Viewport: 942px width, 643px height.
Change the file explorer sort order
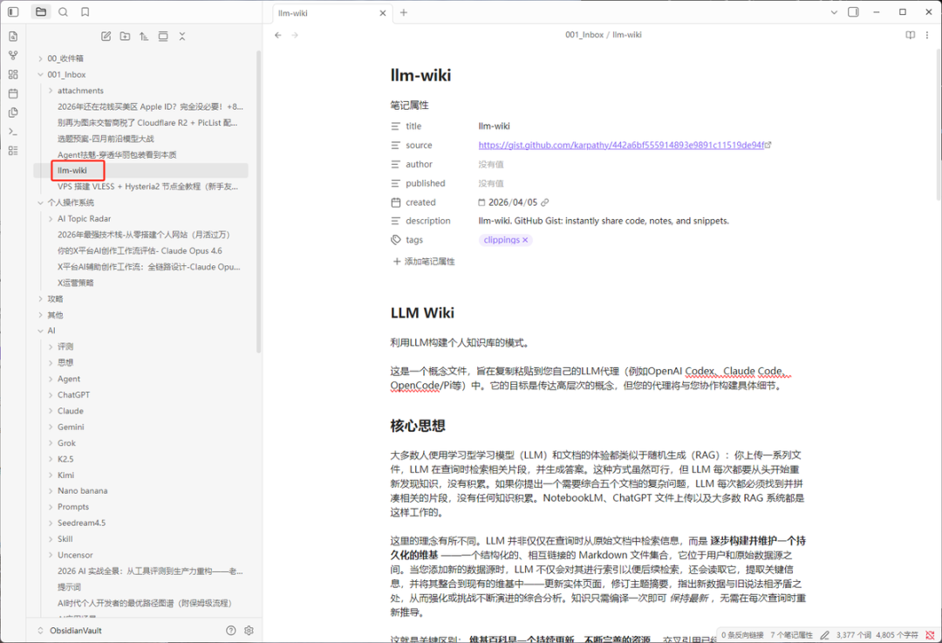pyautogui.click(x=144, y=37)
